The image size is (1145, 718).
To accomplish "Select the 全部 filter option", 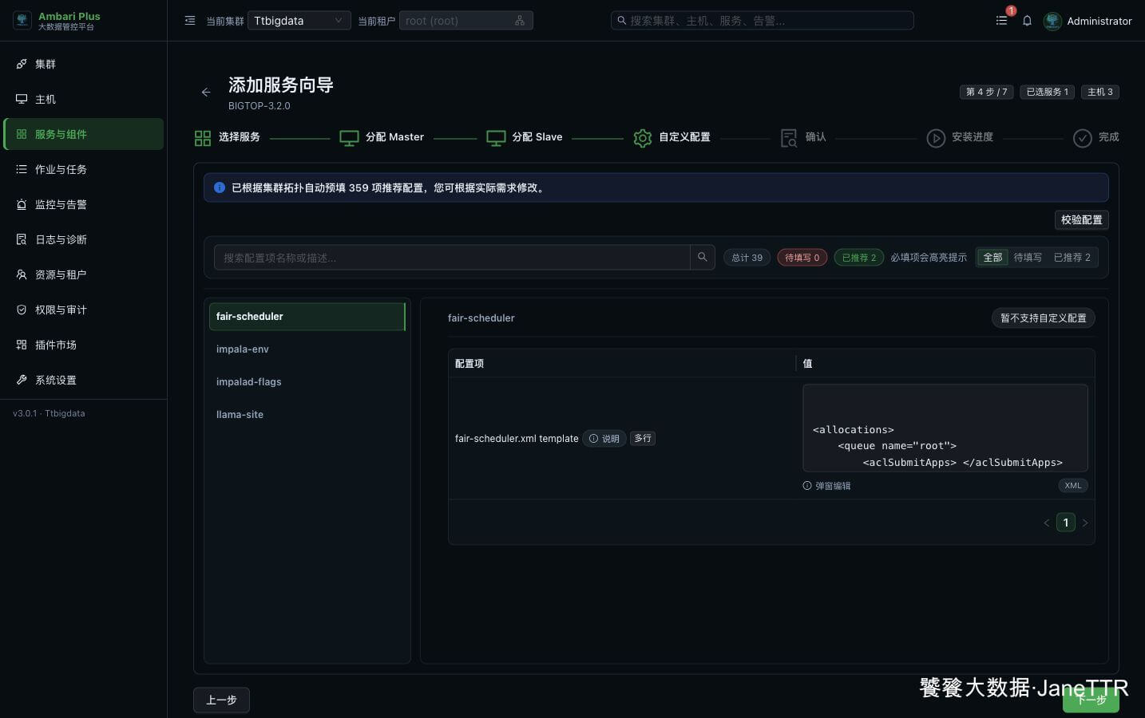I will pos(992,258).
